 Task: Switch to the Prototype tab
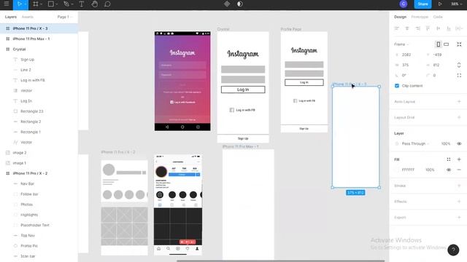[x=420, y=17]
